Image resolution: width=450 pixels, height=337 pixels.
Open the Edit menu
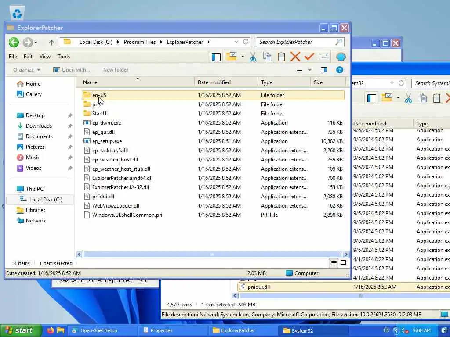[28, 57]
